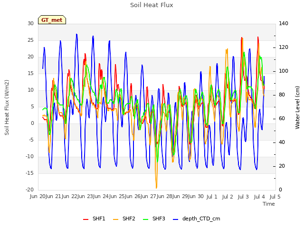The image size is (304, 228).
Task: Click the Water Level (cm) axis label
Action: coord(297,107)
